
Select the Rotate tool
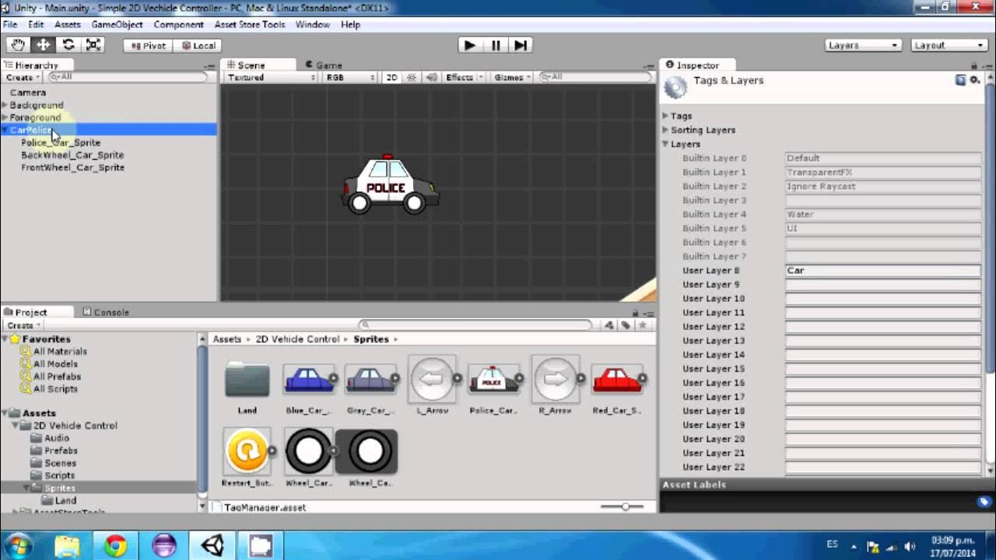tap(68, 45)
